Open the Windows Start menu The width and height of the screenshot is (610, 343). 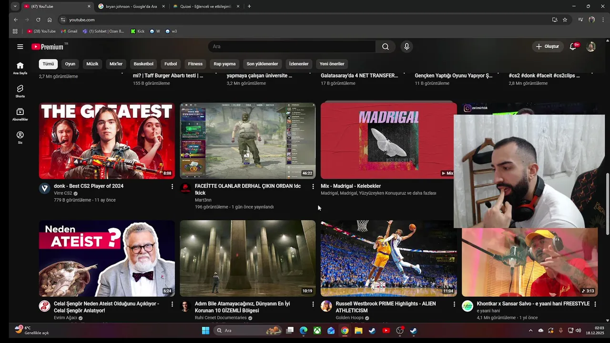pos(205,331)
